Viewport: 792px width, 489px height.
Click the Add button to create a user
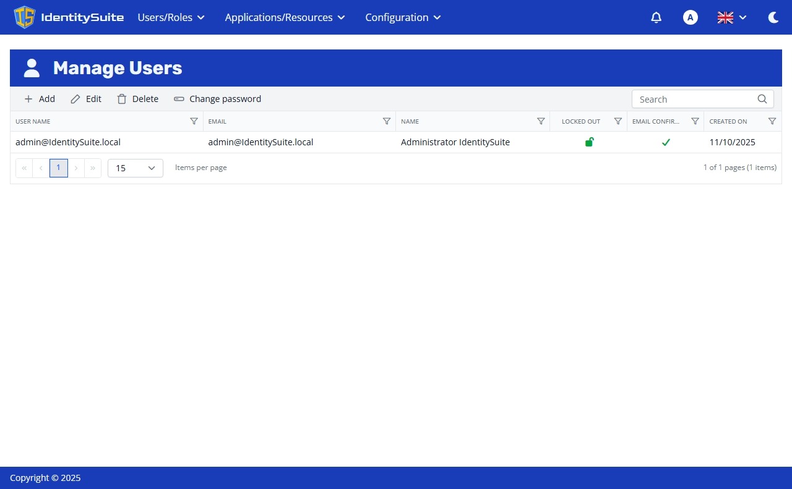39,99
